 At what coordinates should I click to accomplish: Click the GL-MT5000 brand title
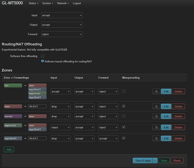coord(12,3)
